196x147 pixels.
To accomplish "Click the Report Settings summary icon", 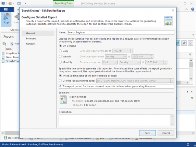I will (x=63, y=100).
